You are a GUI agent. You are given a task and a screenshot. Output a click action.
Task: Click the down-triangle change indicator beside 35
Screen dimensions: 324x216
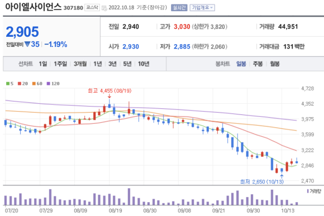point(27,44)
